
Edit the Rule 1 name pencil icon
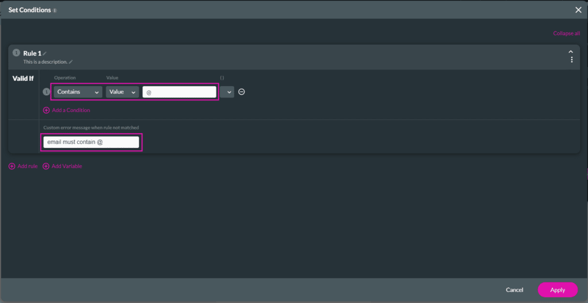[45, 53]
